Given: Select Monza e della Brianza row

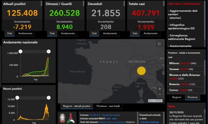Looking at the screenshot, I should pos(186,77).
